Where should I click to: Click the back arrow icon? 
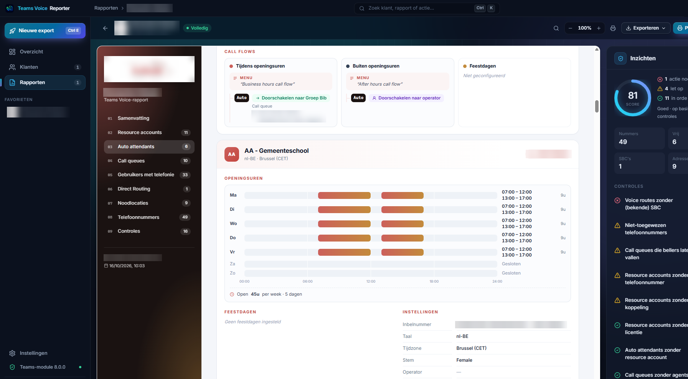click(105, 28)
